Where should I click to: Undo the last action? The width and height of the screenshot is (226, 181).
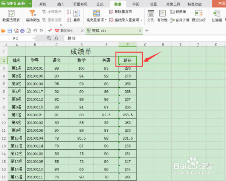click(35, 31)
